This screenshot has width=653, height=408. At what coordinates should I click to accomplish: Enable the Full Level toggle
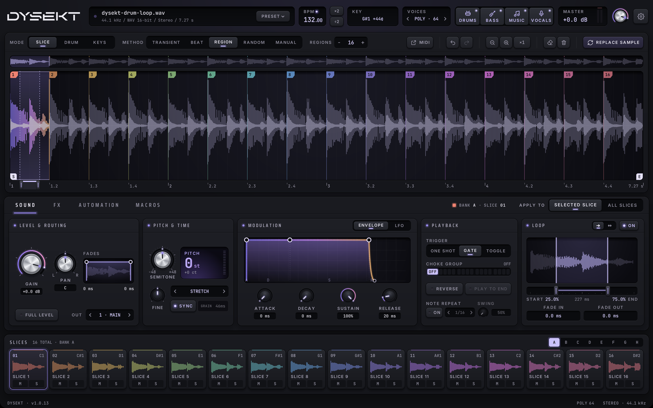coord(37,315)
